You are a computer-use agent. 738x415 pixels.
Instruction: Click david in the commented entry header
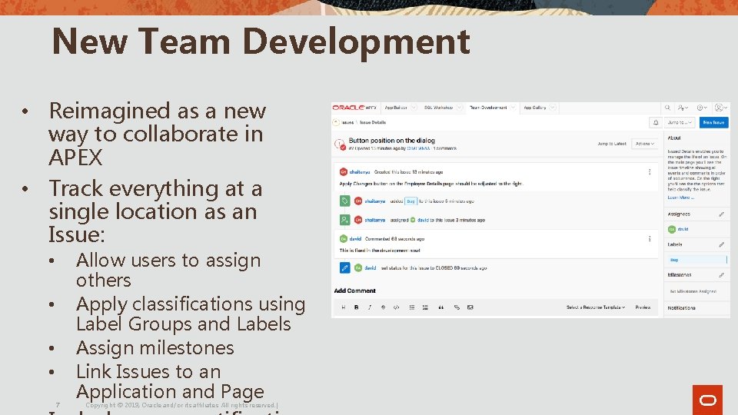355,239
